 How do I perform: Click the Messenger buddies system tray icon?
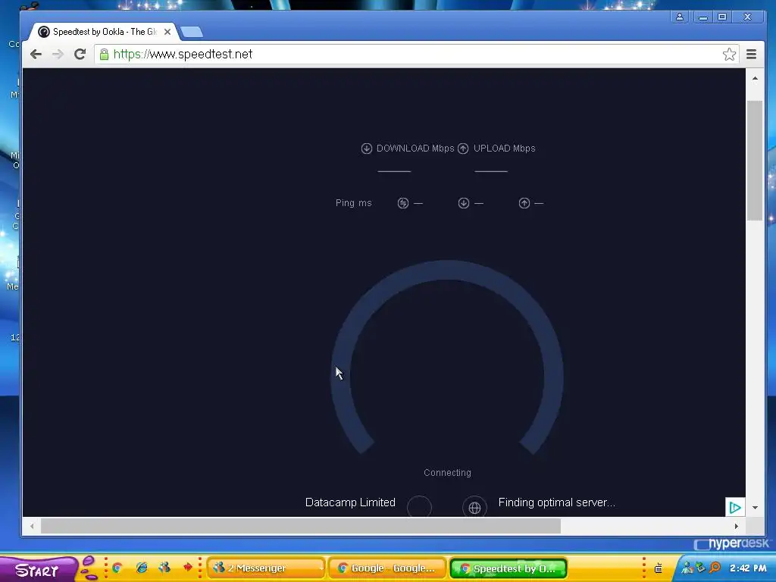pos(687,568)
